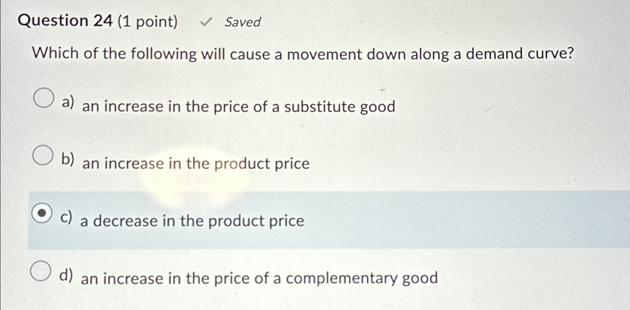
Task: Click the 'b)' option label
Action: (x=67, y=160)
